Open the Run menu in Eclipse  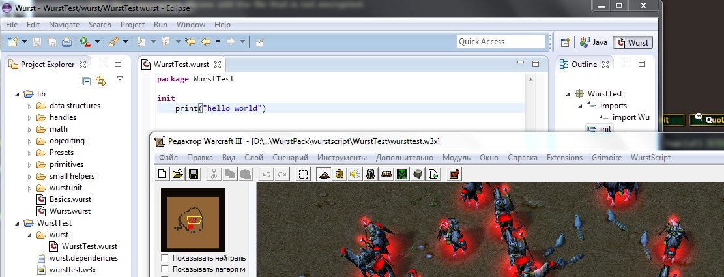161,25
